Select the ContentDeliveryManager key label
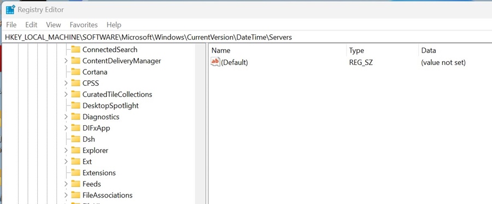 tap(122, 61)
